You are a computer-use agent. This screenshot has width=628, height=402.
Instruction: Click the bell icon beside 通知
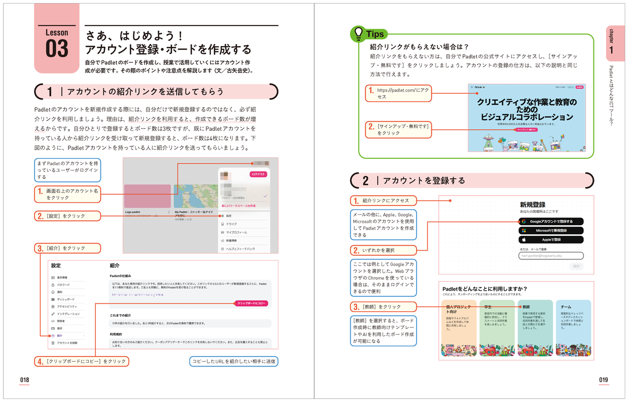pyautogui.click(x=53, y=292)
